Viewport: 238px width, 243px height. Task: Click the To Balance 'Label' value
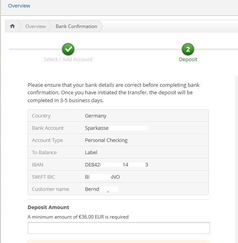91,153
